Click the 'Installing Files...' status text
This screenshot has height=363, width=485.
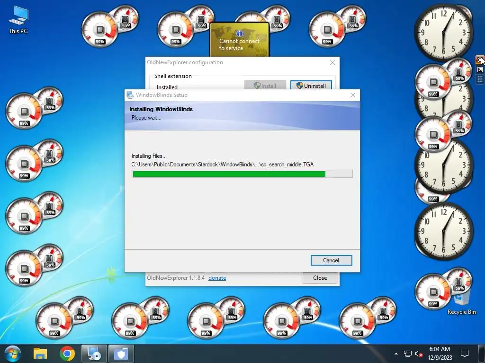coord(149,156)
